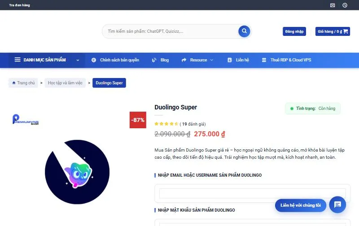Click the magnifier search button
Viewport: 359px width, 226px height.
[x=244, y=31]
